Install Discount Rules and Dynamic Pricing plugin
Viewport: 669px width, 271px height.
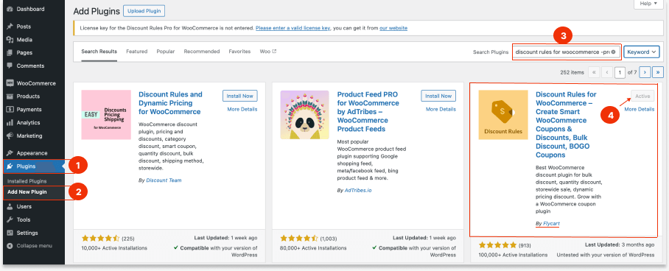tap(239, 96)
